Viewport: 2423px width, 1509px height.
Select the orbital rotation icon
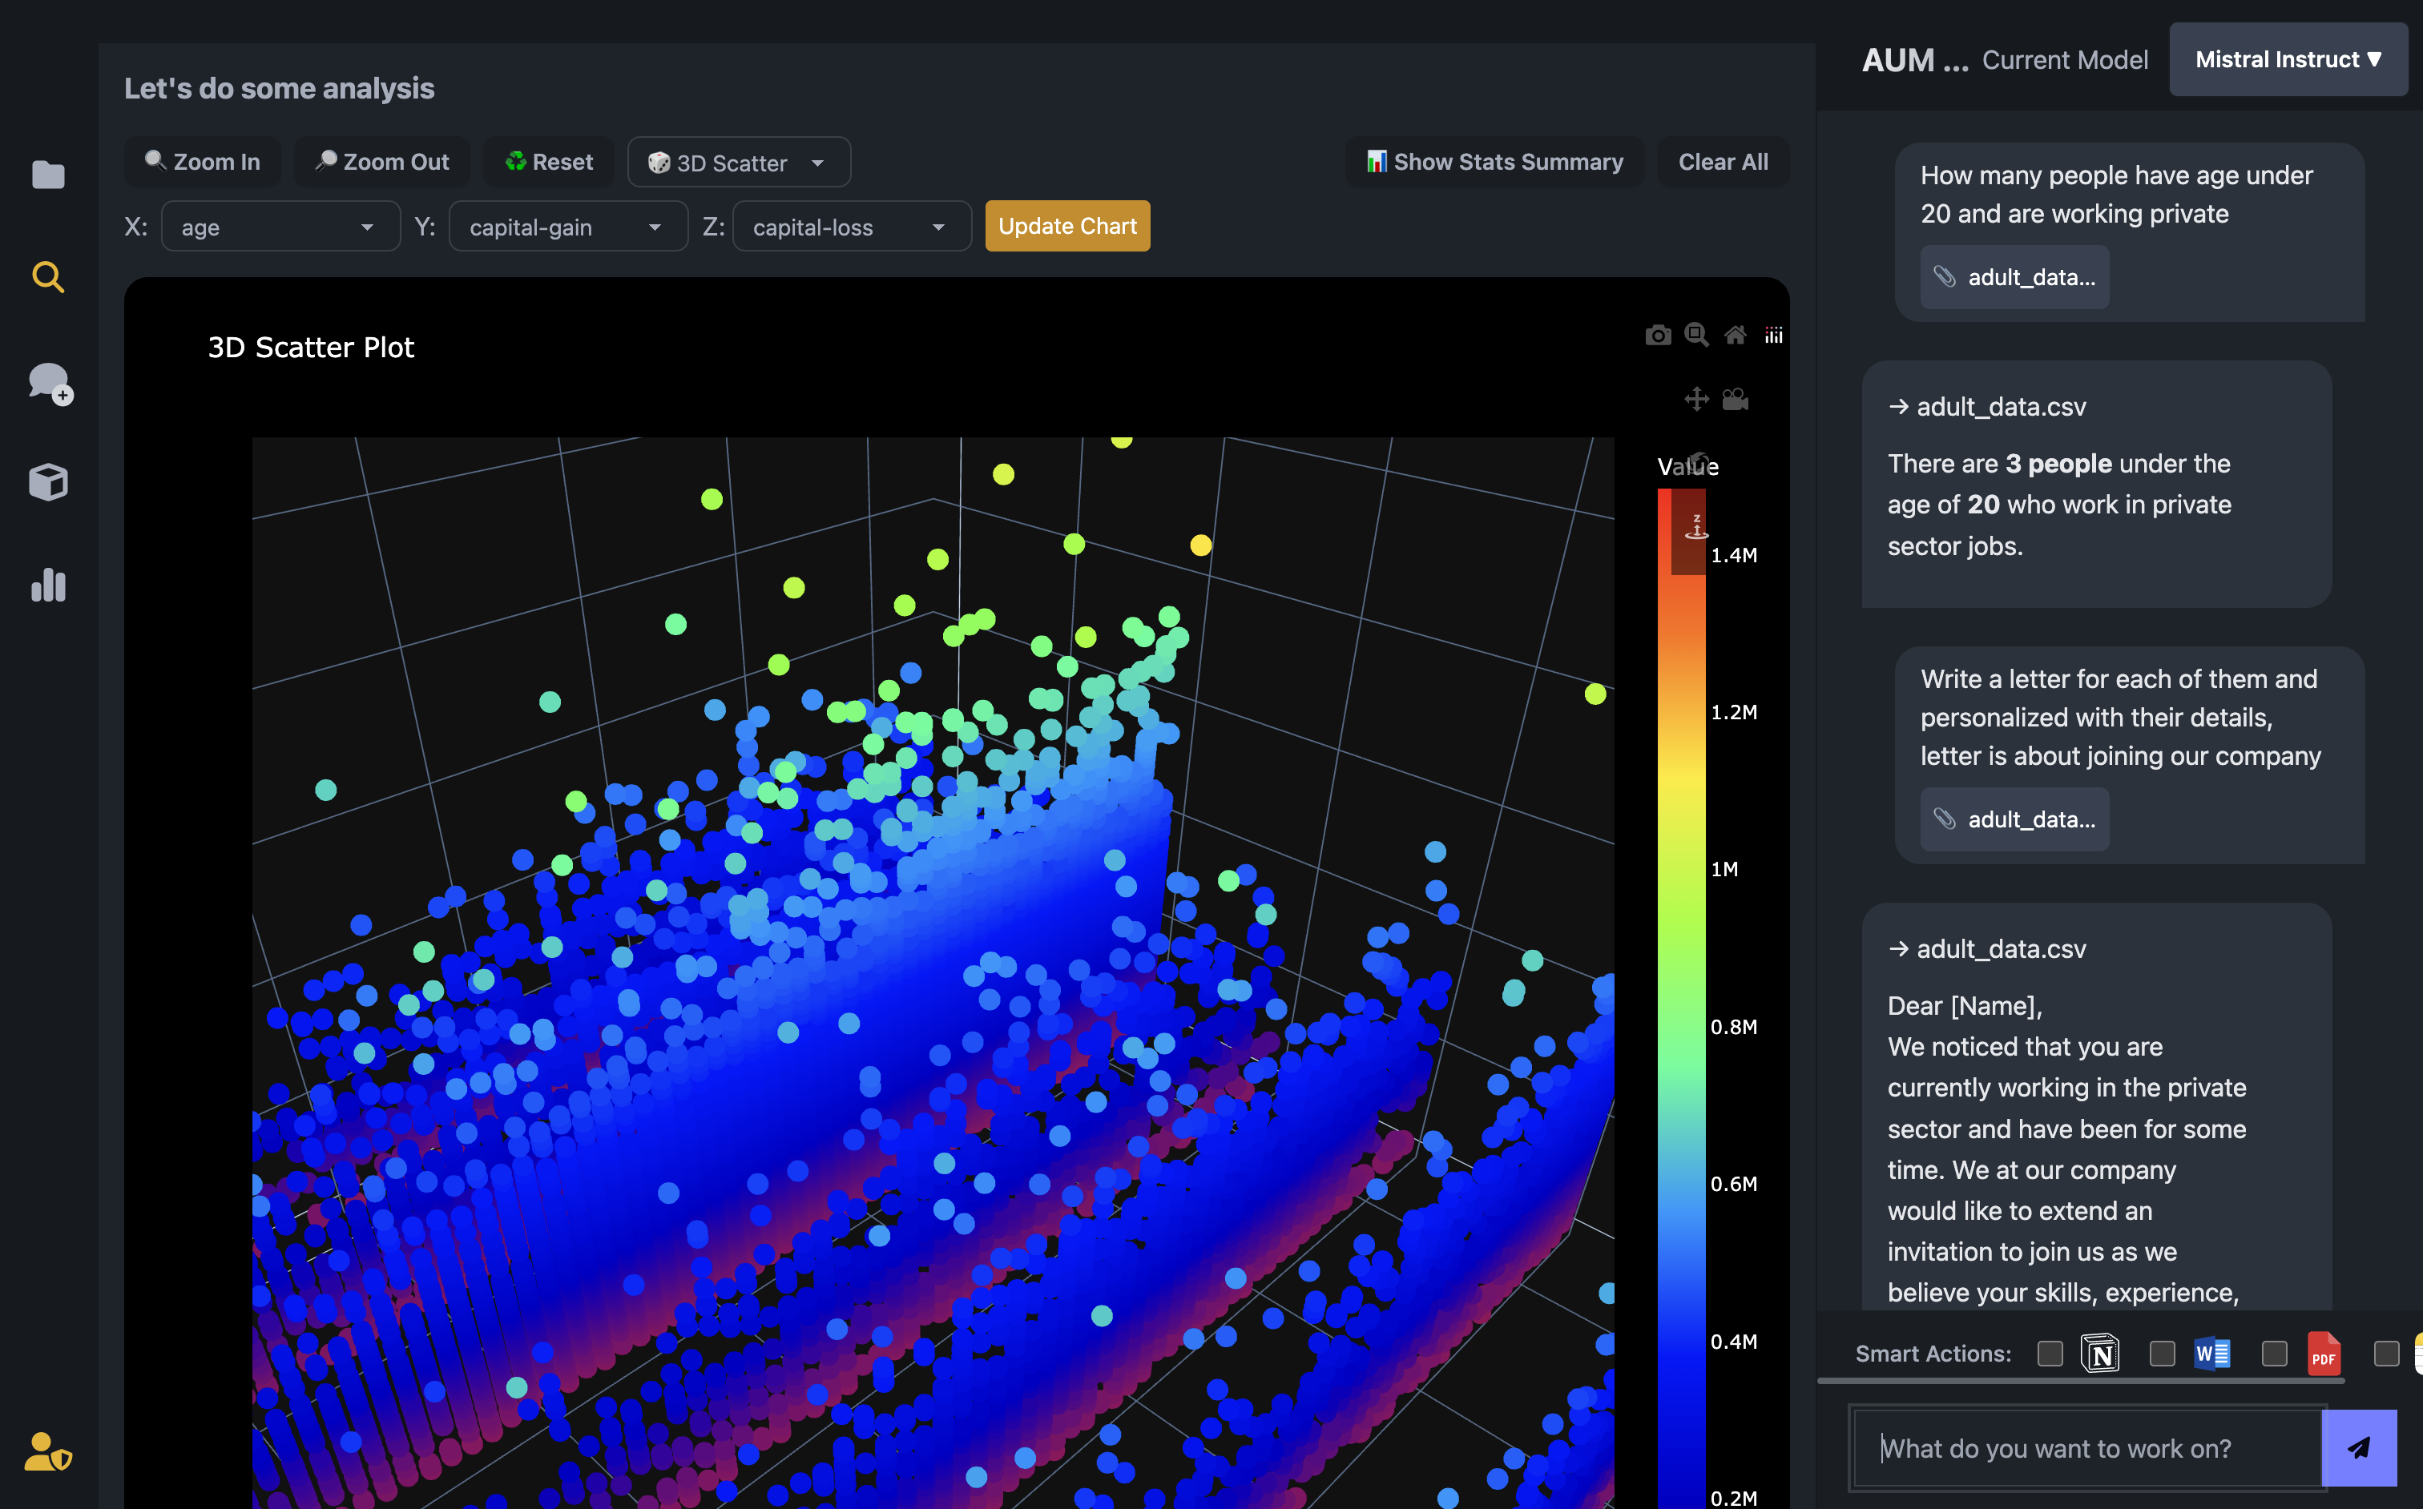pyautogui.click(x=1697, y=461)
